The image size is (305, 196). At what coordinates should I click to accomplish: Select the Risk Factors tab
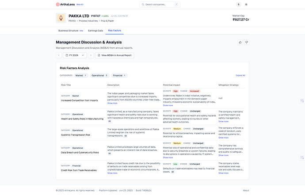pyautogui.click(x=114, y=31)
